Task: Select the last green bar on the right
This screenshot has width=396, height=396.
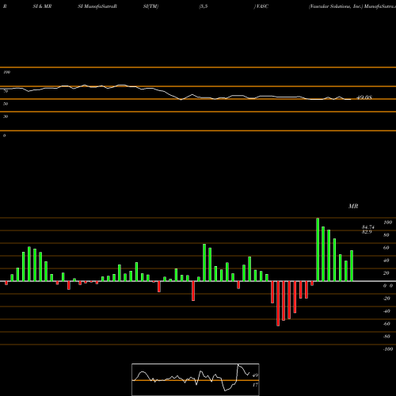Action: [x=352, y=265]
